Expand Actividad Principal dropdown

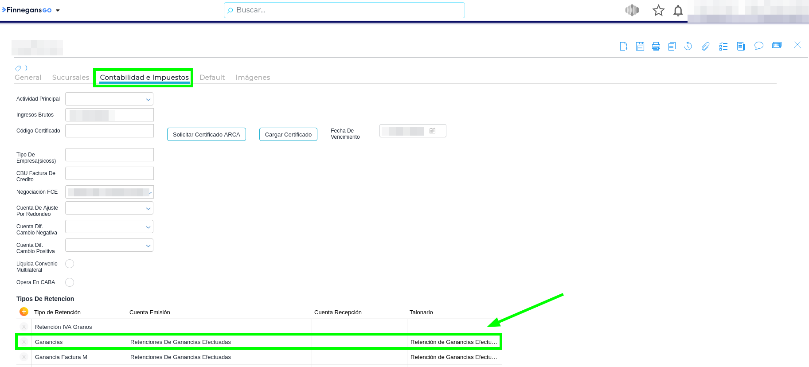(109, 99)
